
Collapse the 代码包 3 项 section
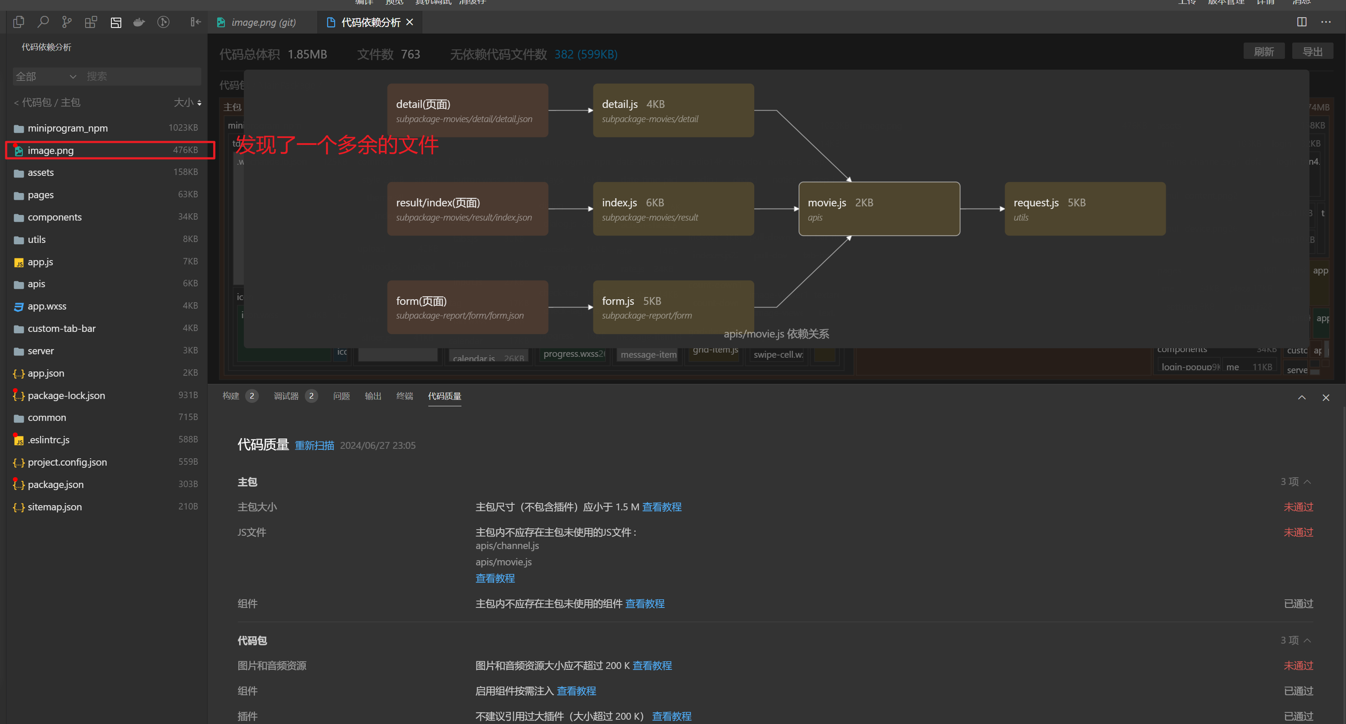pos(1296,641)
